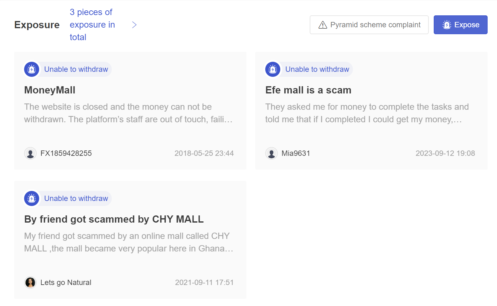Open '3 pieces of exposure in total' link
This screenshot has height=306, width=497.
[x=92, y=25]
